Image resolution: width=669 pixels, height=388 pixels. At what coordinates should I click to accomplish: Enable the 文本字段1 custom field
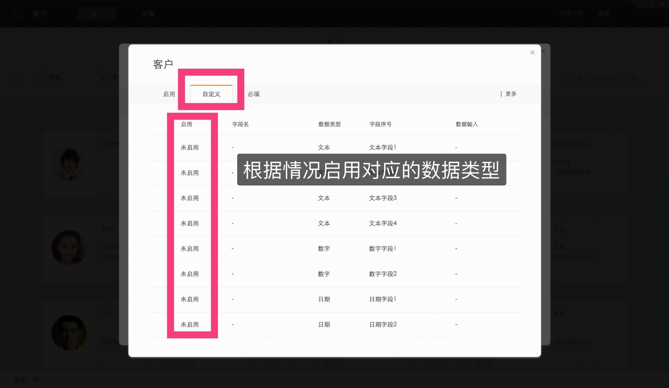(190, 147)
